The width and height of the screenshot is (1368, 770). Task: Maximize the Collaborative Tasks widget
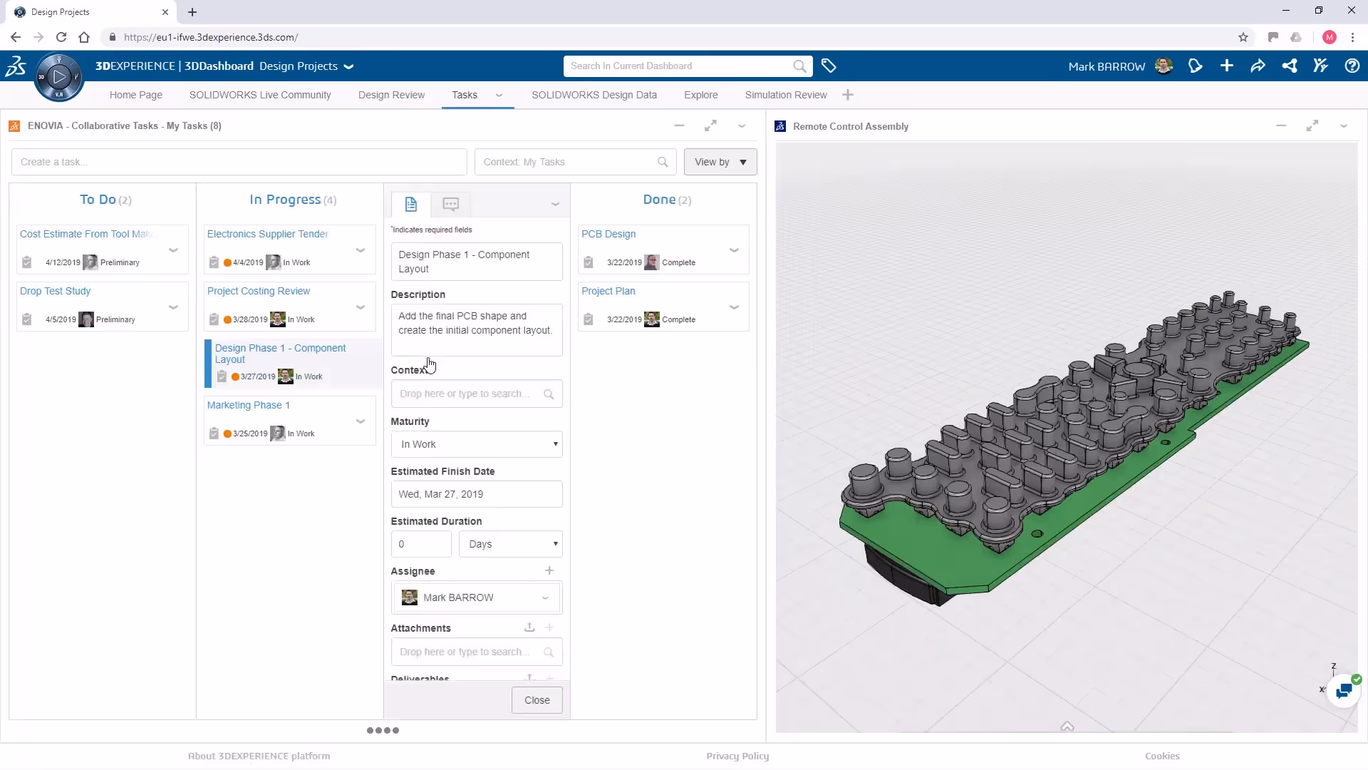710,126
